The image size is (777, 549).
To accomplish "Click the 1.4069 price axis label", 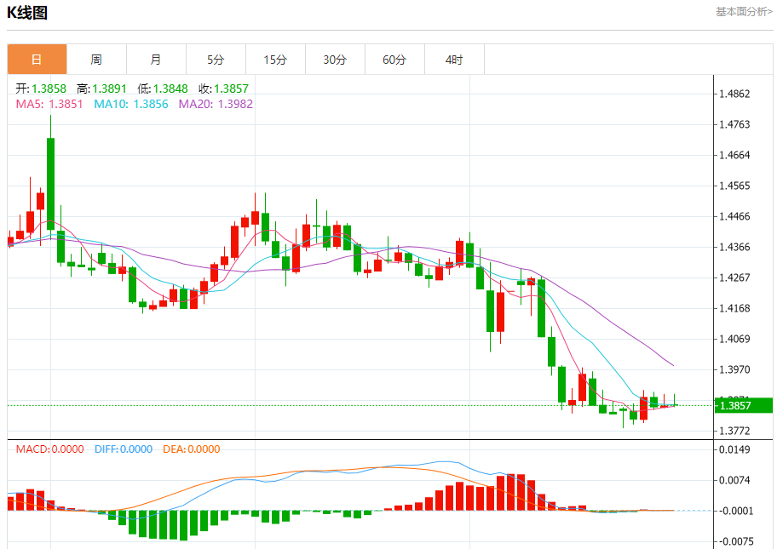I will [x=734, y=339].
